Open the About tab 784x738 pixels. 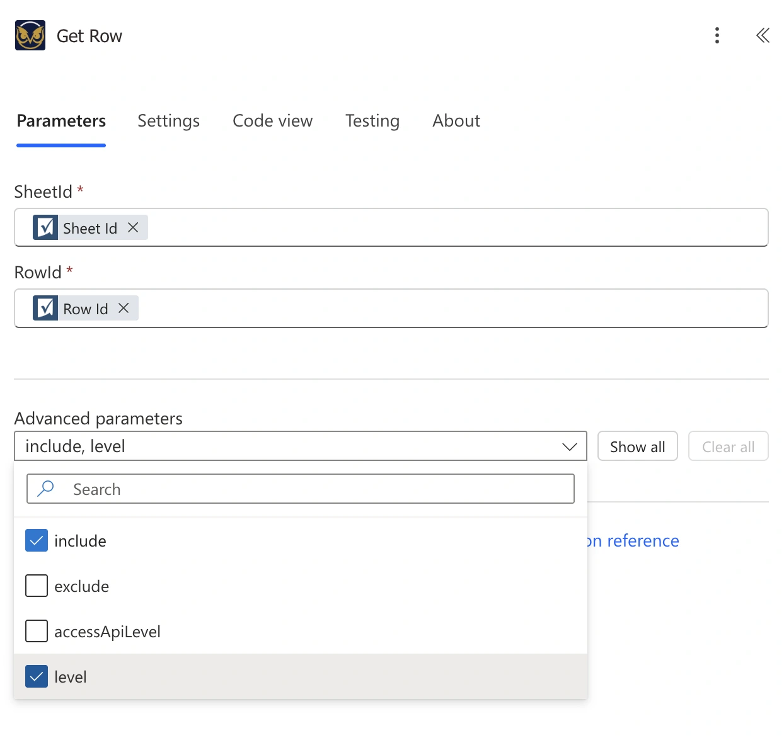pyautogui.click(x=456, y=121)
